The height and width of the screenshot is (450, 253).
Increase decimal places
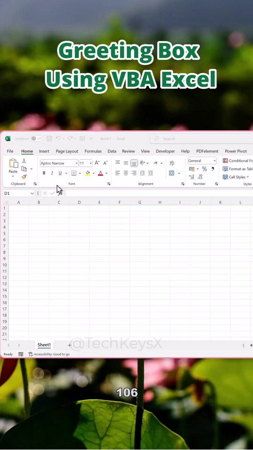click(192, 177)
